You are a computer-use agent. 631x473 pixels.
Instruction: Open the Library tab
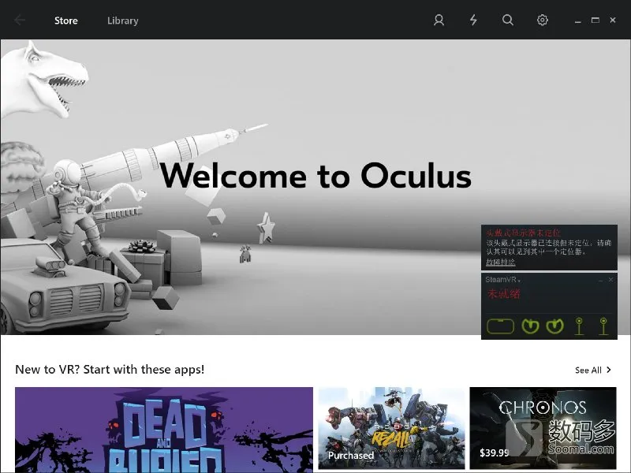point(123,20)
